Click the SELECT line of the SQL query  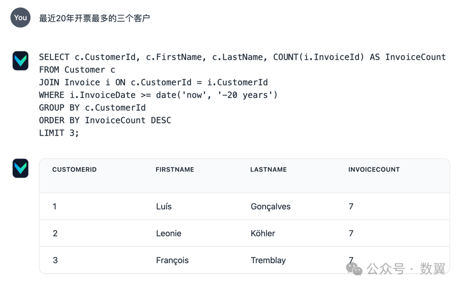pyautogui.click(x=242, y=57)
